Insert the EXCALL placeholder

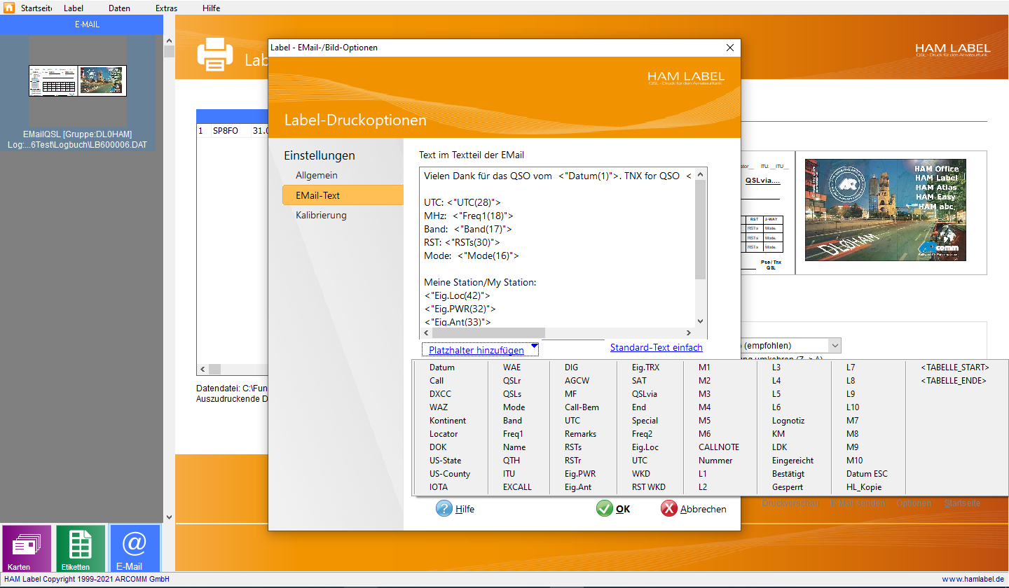click(517, 487)
